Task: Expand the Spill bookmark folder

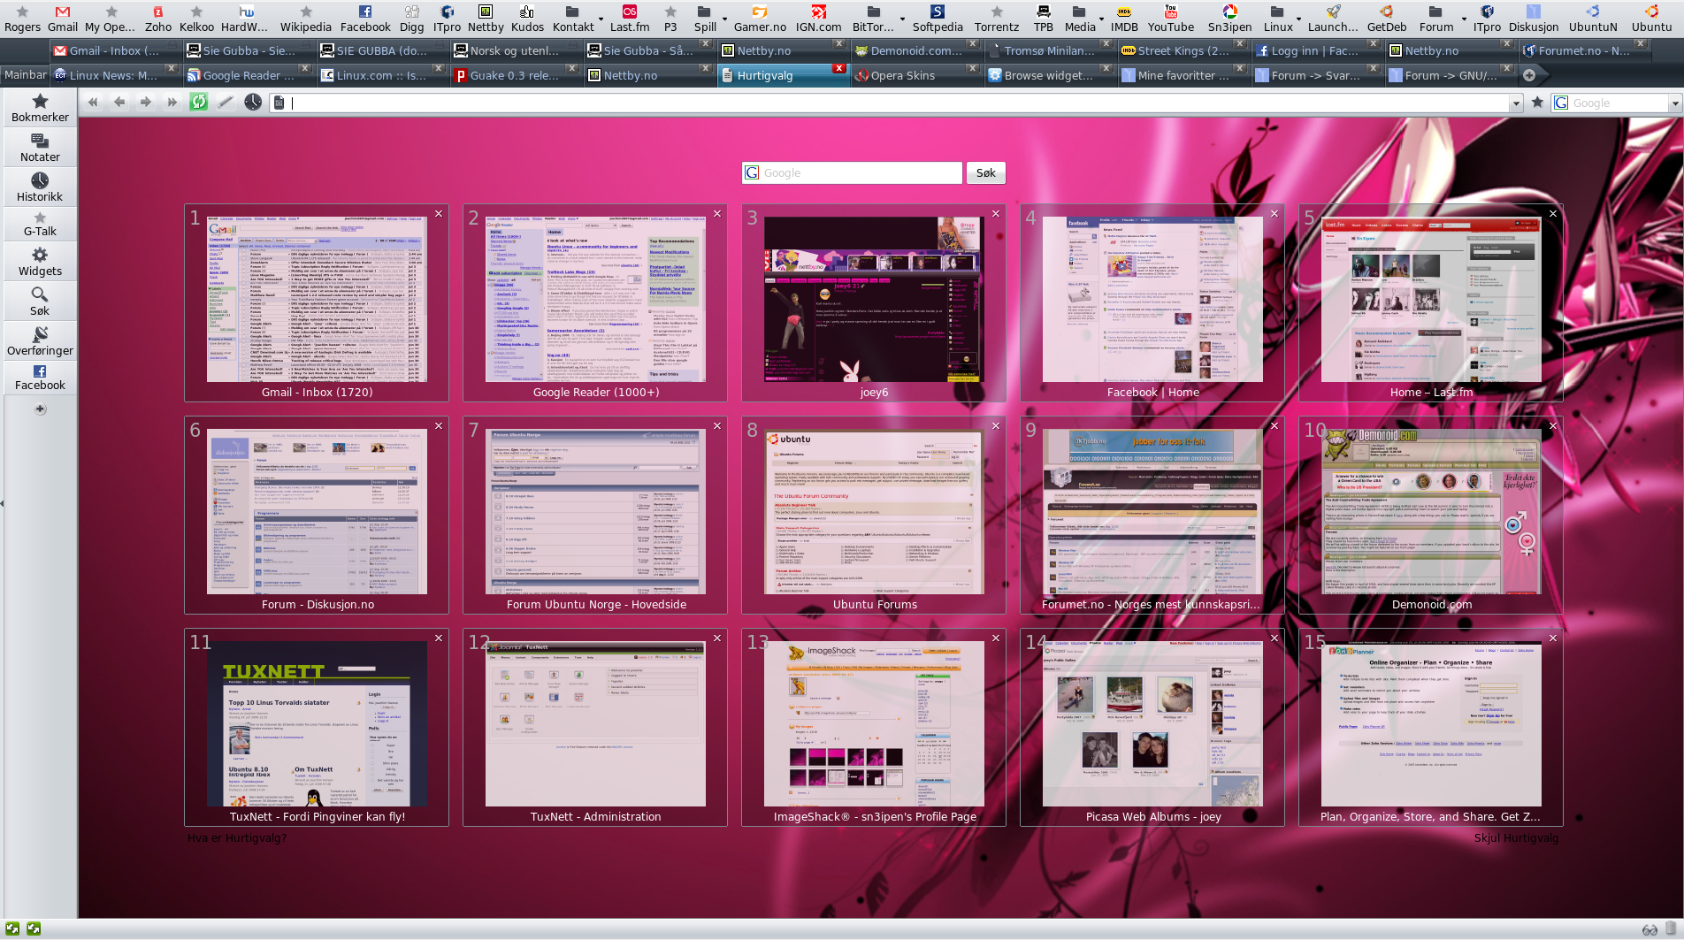Action: coord(705,19)
